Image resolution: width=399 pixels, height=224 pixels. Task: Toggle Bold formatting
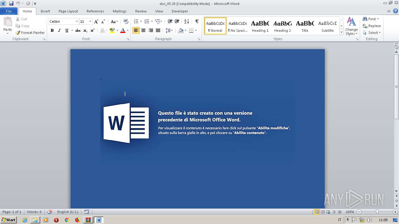point(52,30)
